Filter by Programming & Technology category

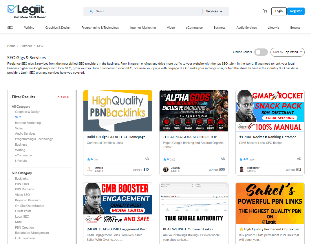[x=34, y=139]
